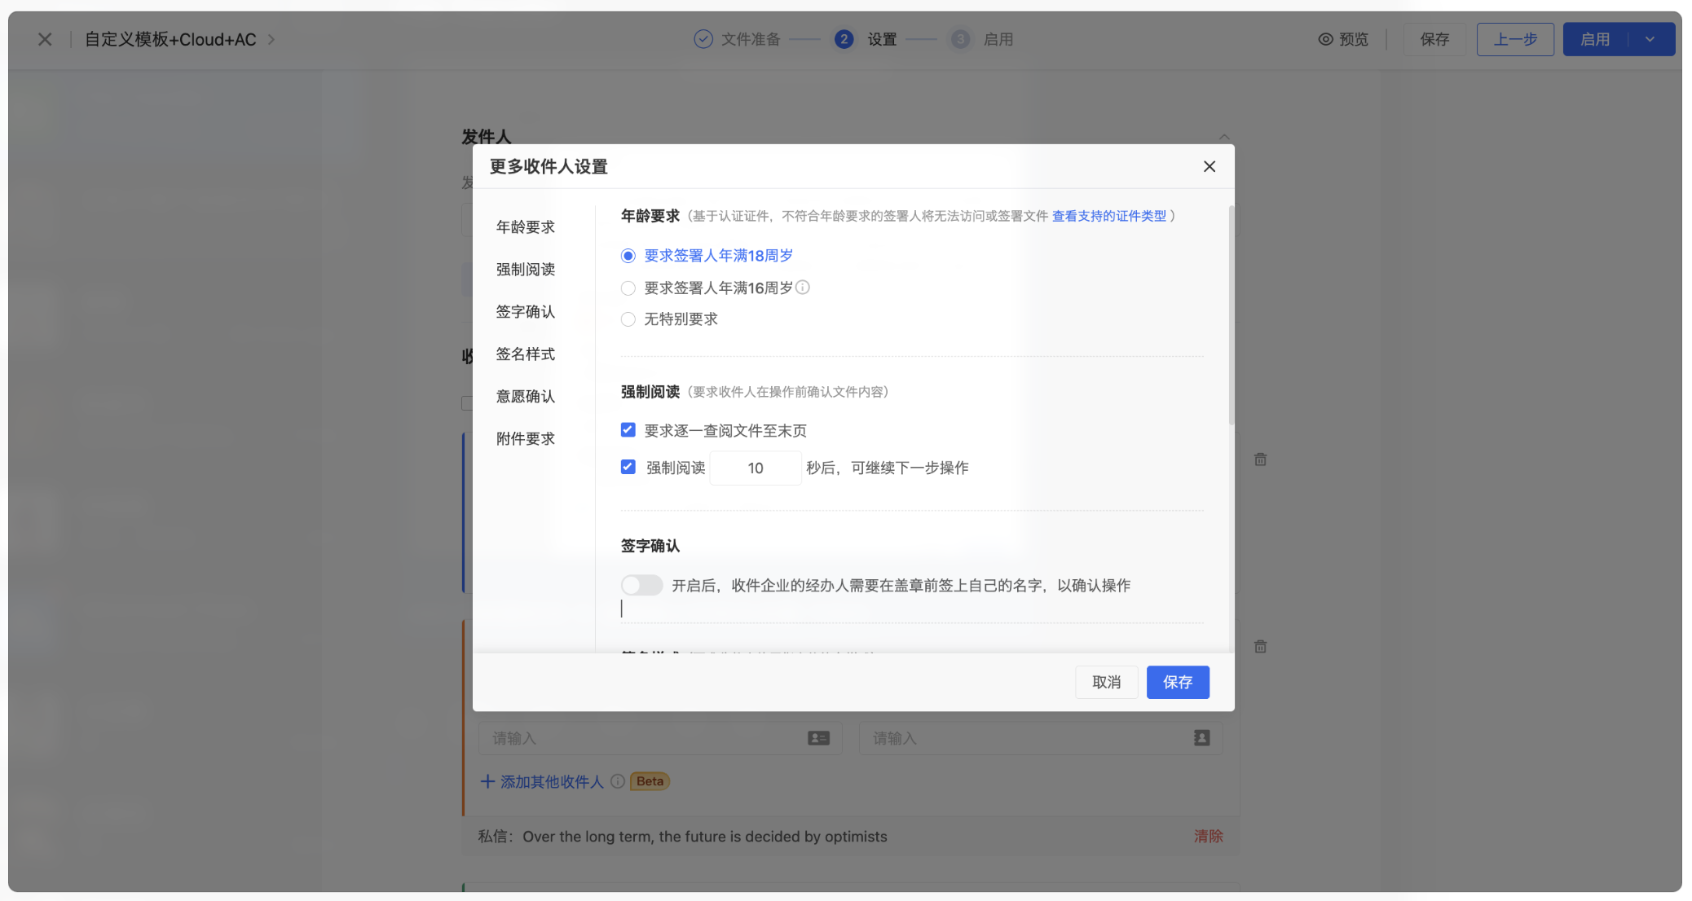Open 查看支持的证件类型 link
The height and width of the screenshot is (901, 1692).
1108,216
